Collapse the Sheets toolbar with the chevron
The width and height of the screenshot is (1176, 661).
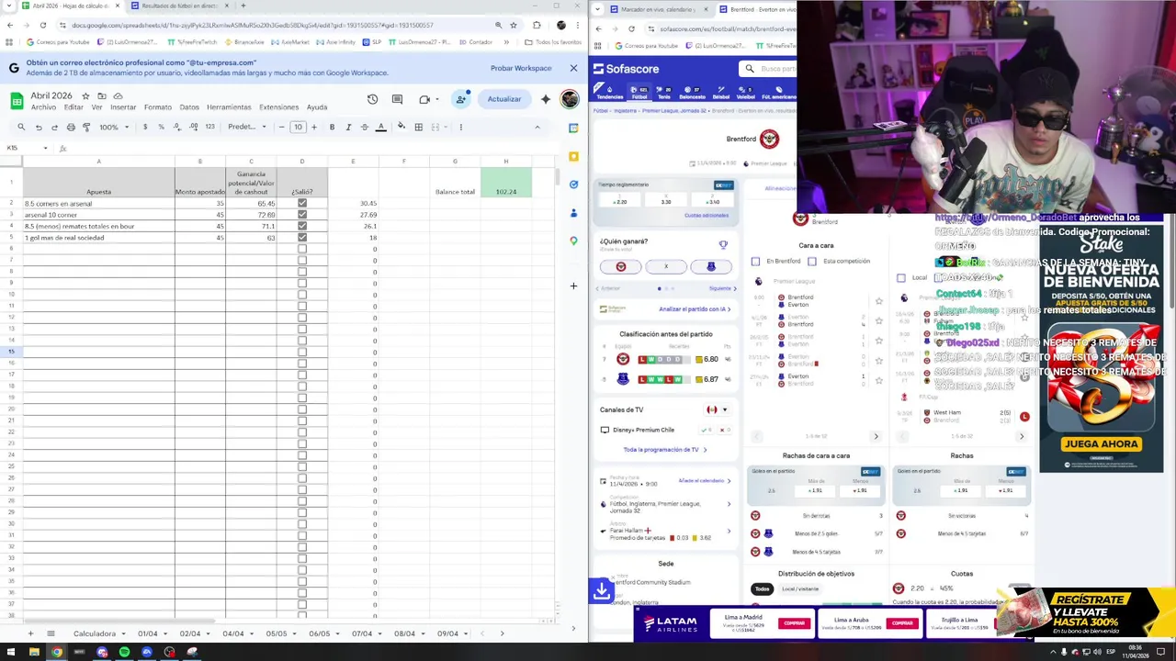[537, 127]
